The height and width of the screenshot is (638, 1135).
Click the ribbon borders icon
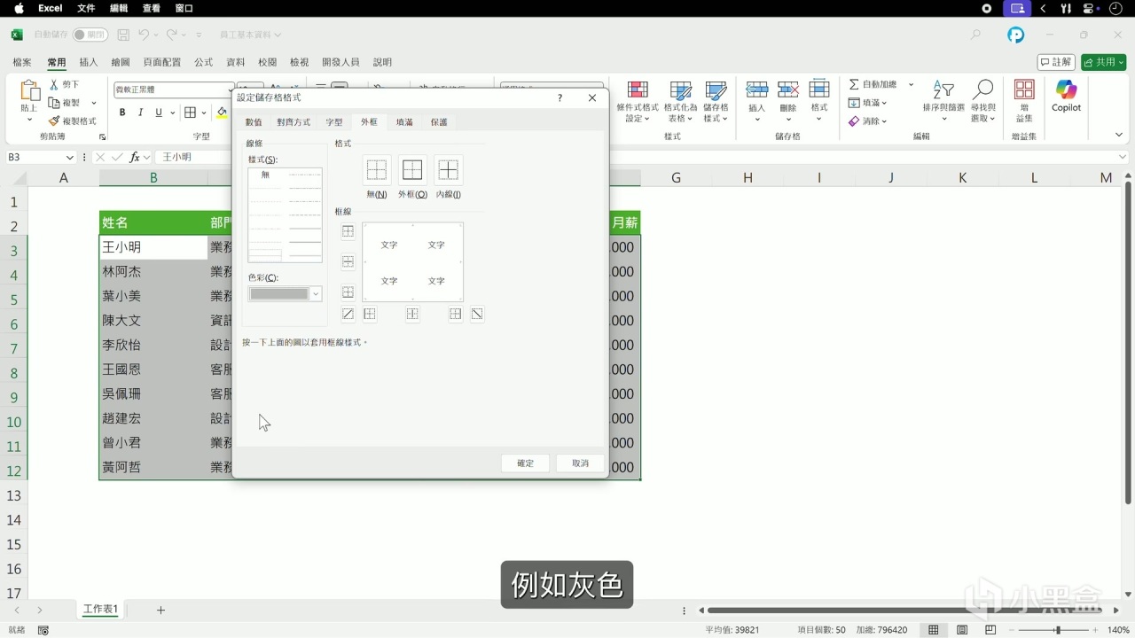pos(190,113)
